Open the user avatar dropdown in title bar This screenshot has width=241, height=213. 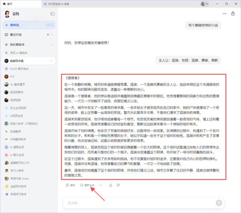pyautogui.click(x=205, y=4)
